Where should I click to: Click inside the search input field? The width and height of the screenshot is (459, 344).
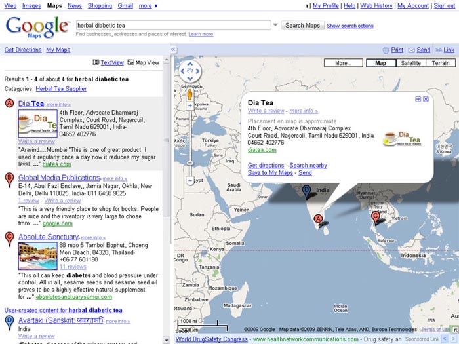tap(173, 25)
